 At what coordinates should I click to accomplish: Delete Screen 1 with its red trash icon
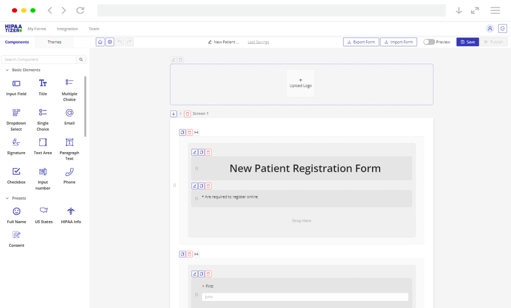187,114
